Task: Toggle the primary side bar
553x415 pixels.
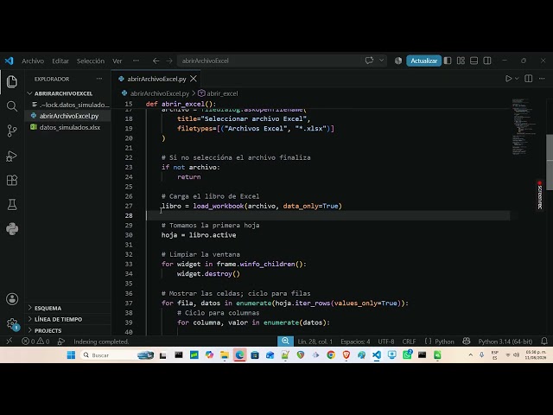Action: tap(448, 61)
